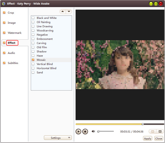This screenshot has height=143, width=165.
Task: Disable the Watermark checkbox in the sidebar
Action: click(4, 33)
